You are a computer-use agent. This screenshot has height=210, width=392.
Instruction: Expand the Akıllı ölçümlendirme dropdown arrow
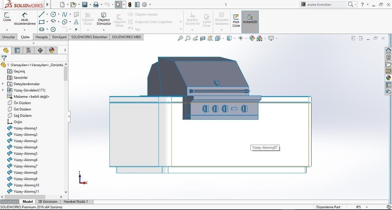24,30
